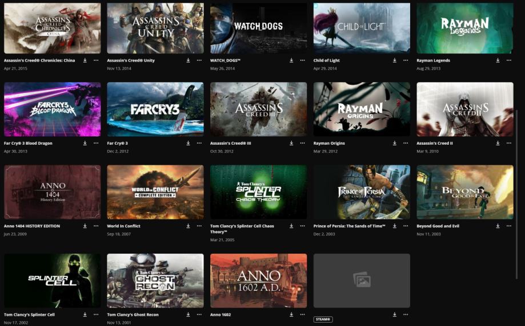The height and width of the screenshot is (326, 525).
Task: Download Tom Clancy's Splinter Cell (Nov 17, 2002)
Action: (x=85, y=314)
